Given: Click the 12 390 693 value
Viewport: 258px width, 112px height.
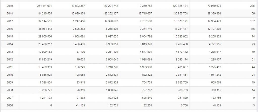Looking at the screenshot, I should coord(111,21).
